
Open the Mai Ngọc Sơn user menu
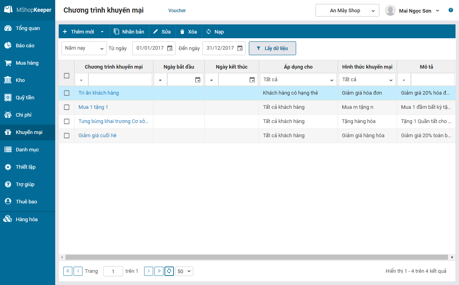pos(419,11)
